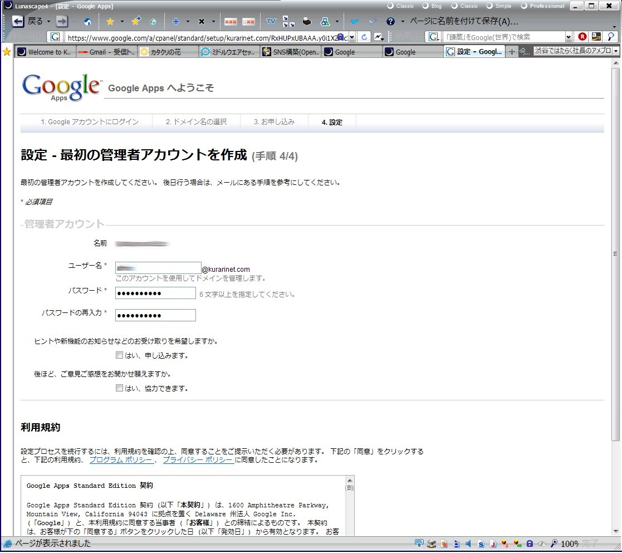
Task: Expand favorites star dropdown arrow
Action: (x=122, y=21)
